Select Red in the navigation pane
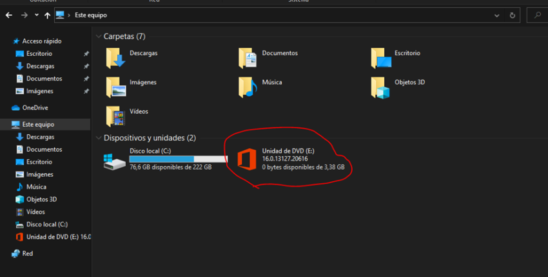 pyautogui.click(x=27, y=254)
